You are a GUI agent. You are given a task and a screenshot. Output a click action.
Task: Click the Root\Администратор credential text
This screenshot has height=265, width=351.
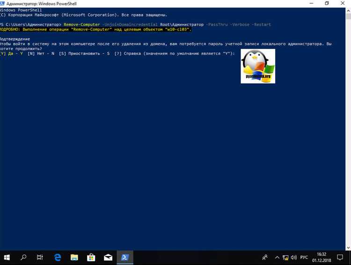coord(182,24)
